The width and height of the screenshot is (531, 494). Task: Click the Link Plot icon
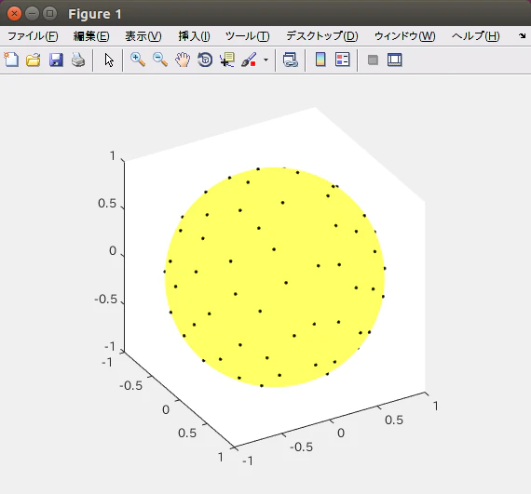(x=290, y=60)
